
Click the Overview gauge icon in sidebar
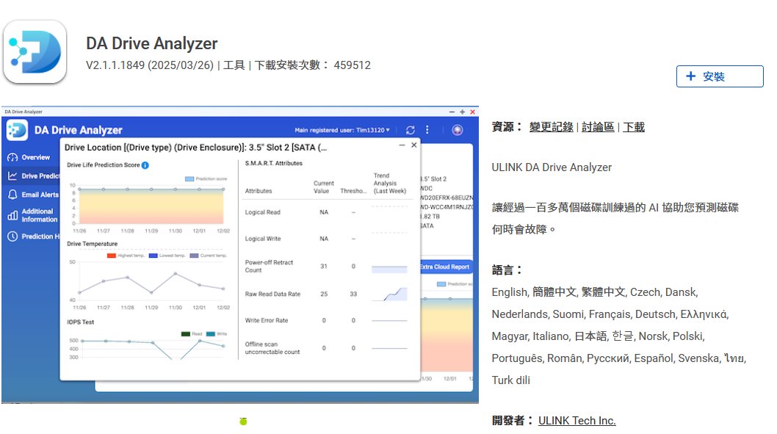pos(12,157)
